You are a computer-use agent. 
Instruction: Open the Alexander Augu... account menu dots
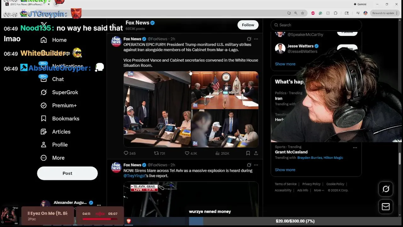click(99, 205)
